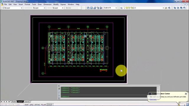Switch to the Layout2 tab
This screenshot has width=189, height=106.
(27, 102)
